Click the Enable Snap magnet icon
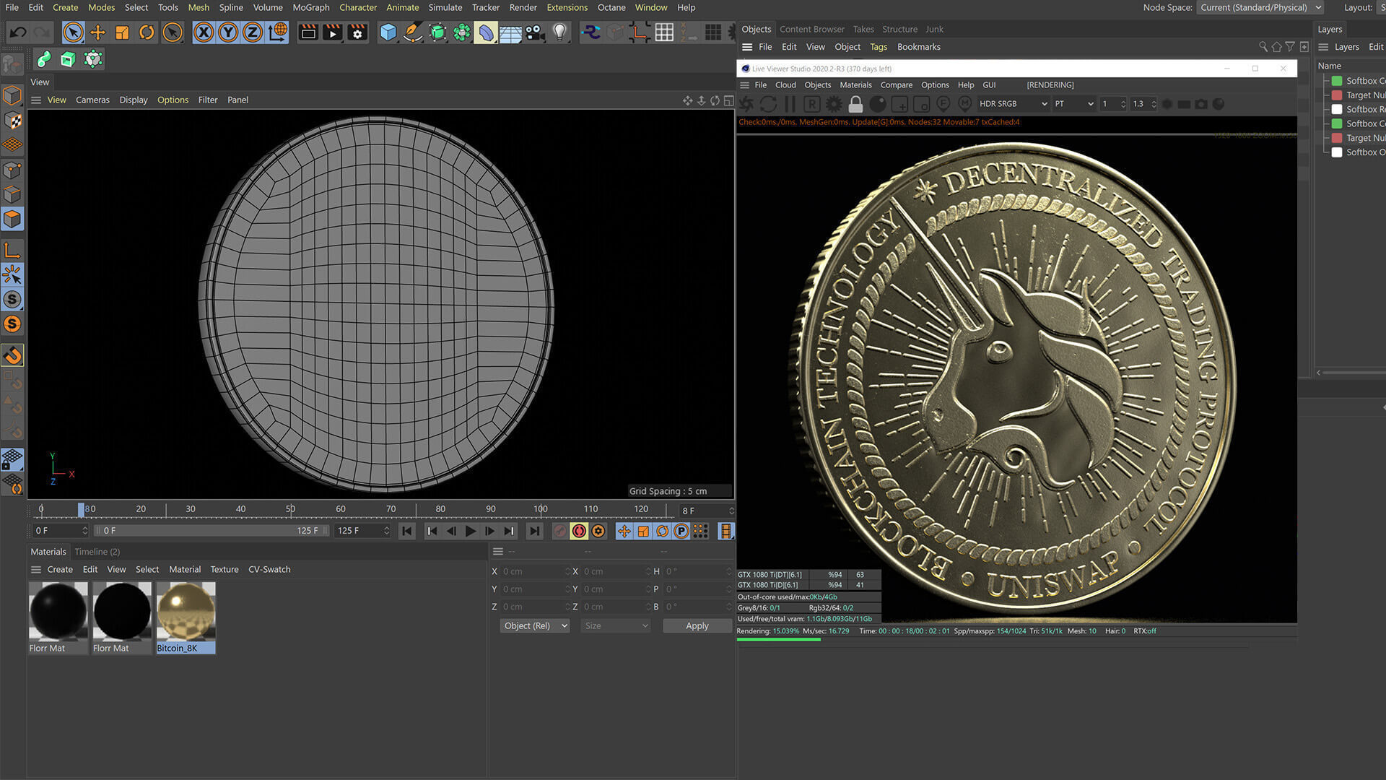The width and height of the screenshot is (1386, 780). coord(12,355)
